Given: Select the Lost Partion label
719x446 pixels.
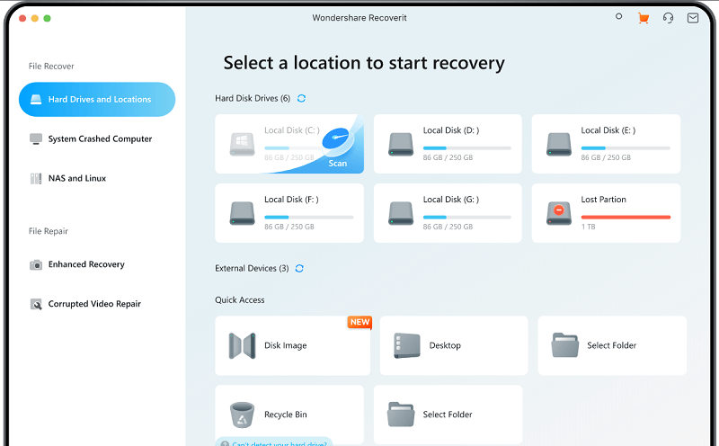Looking at the screenshot, I should pos(603,200).
